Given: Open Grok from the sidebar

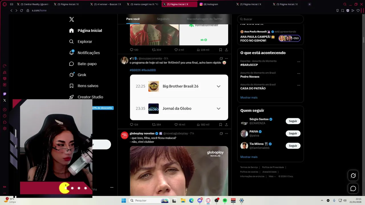Looking at the screenshot, I should tap(78, 75).
